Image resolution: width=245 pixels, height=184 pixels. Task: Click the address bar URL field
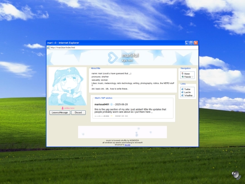(x=124, y=48)
